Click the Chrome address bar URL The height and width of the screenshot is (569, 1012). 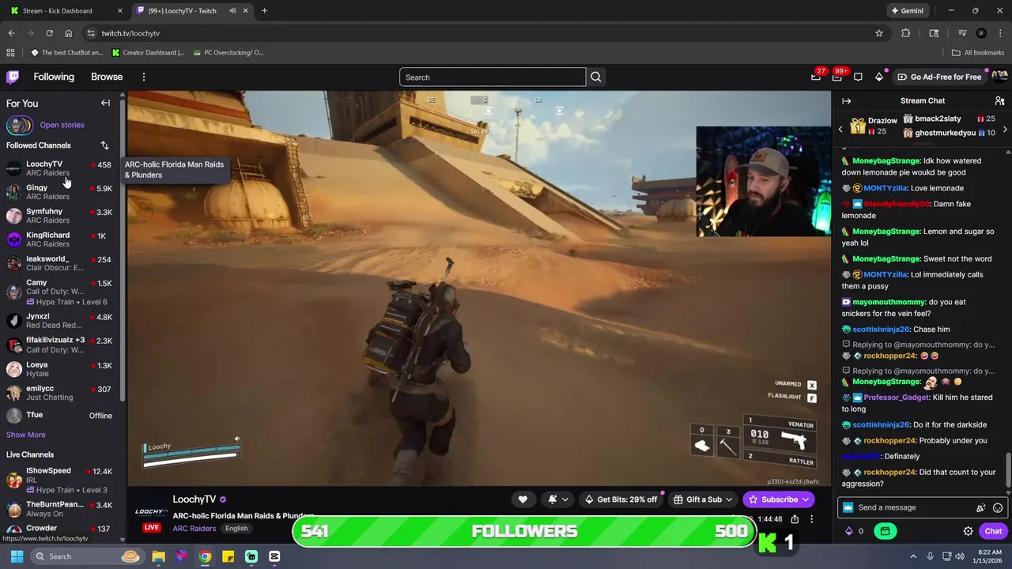(x=130, y=33)
